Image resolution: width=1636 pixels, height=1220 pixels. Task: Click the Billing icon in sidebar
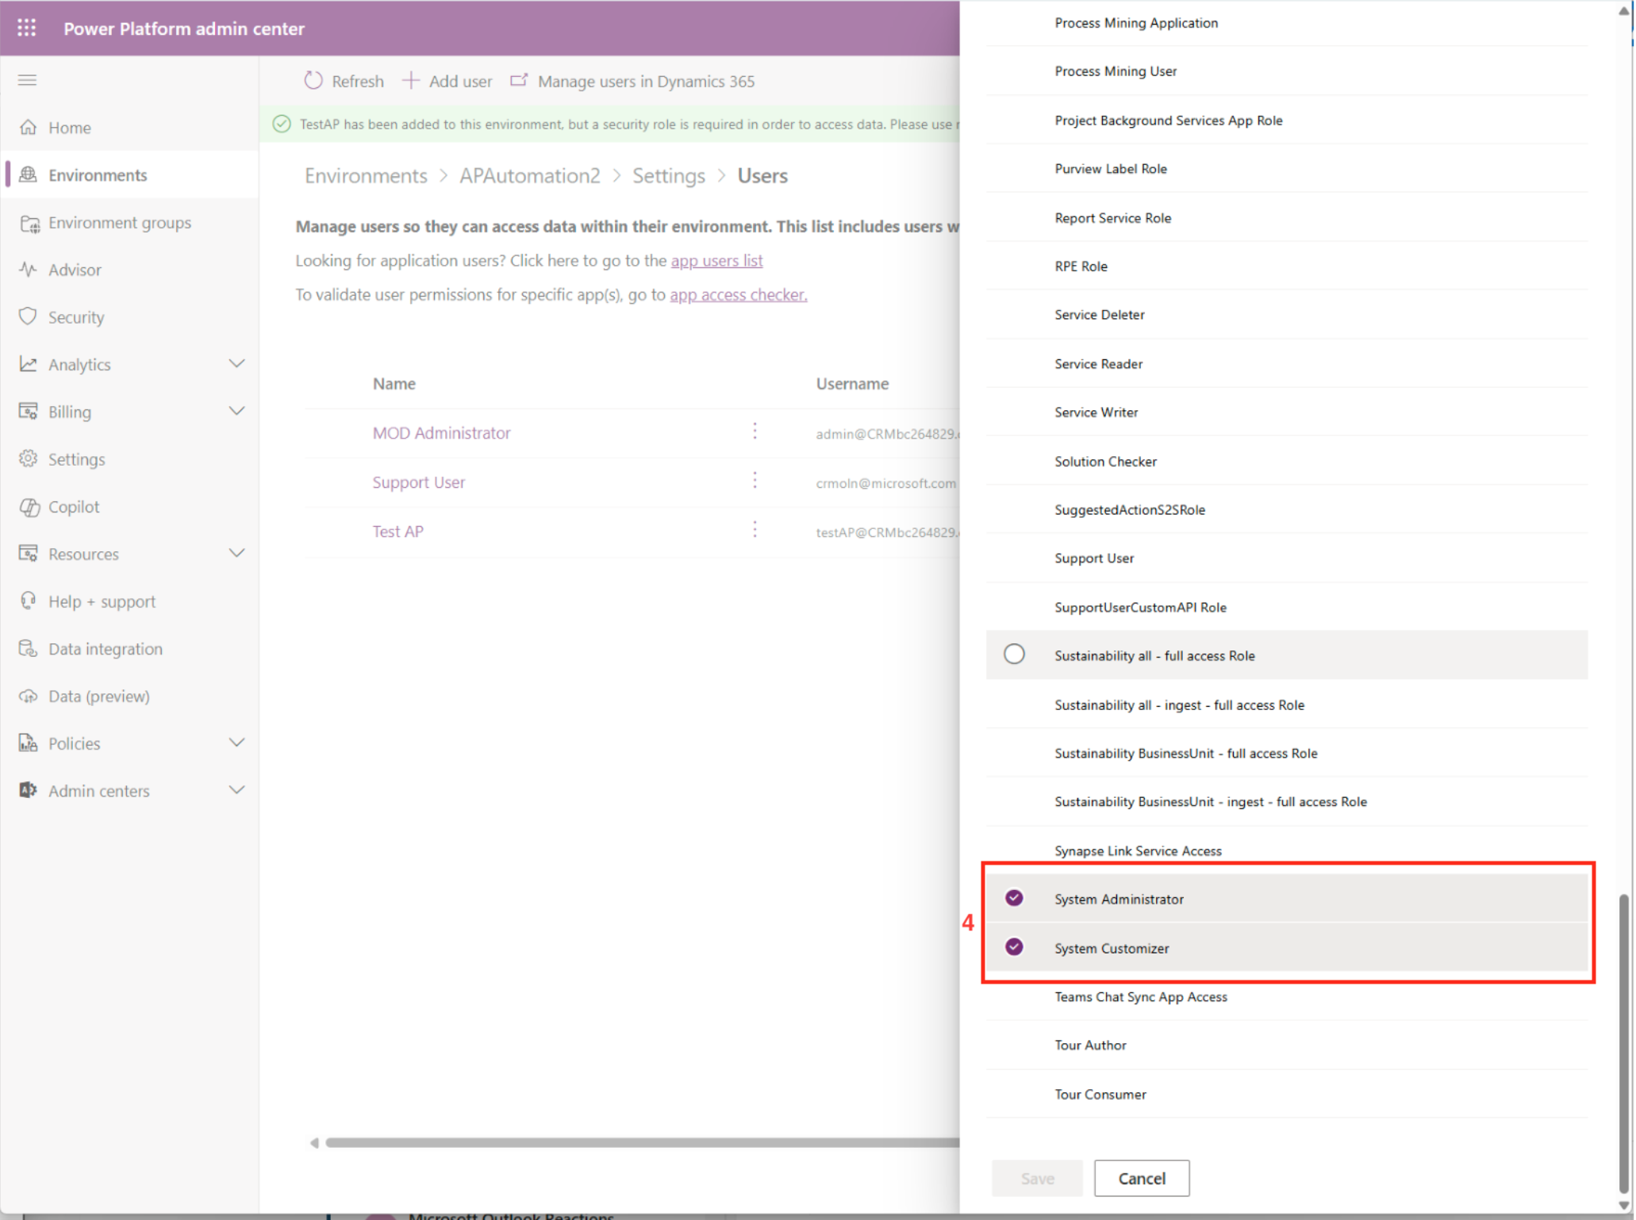pos(29,412)
